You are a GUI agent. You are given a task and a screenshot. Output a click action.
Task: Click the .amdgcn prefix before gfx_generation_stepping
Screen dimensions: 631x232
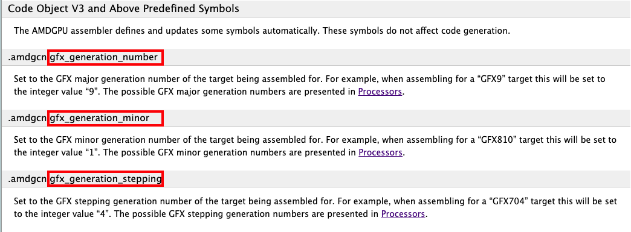(x=27, y=180)
